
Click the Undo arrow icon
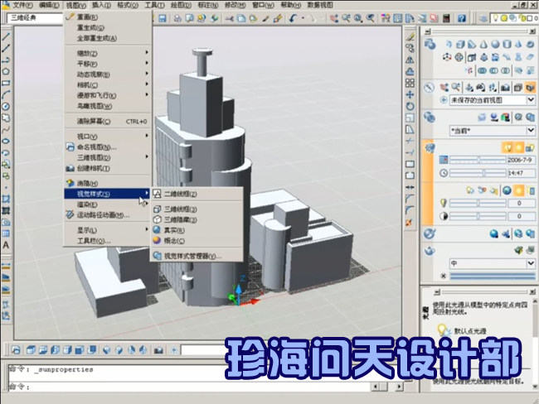coord(294,18)
